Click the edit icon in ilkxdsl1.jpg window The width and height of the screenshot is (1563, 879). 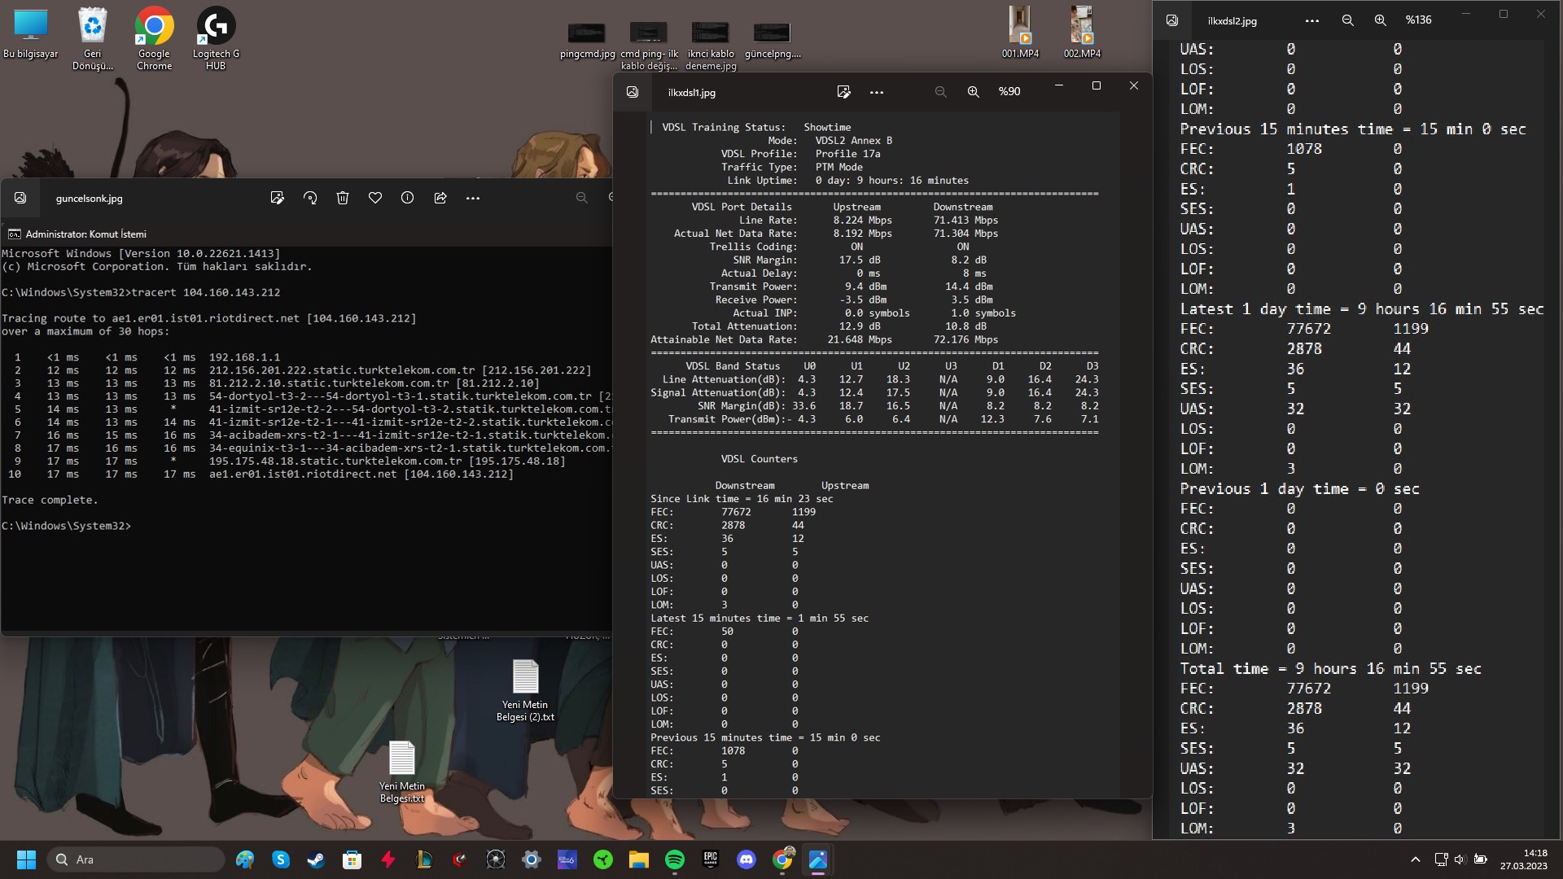click(844, 92)
